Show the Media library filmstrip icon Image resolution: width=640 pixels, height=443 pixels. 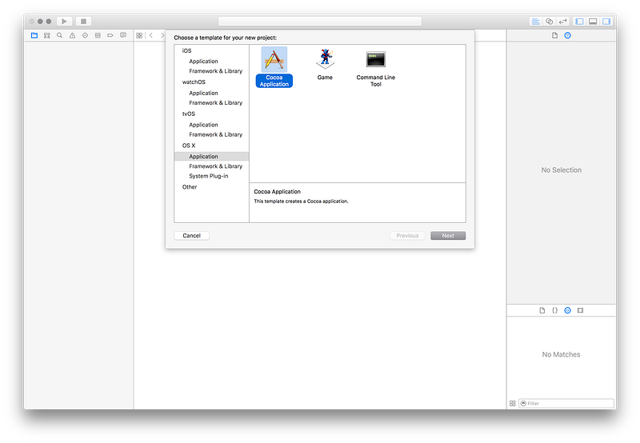(581, 310)
